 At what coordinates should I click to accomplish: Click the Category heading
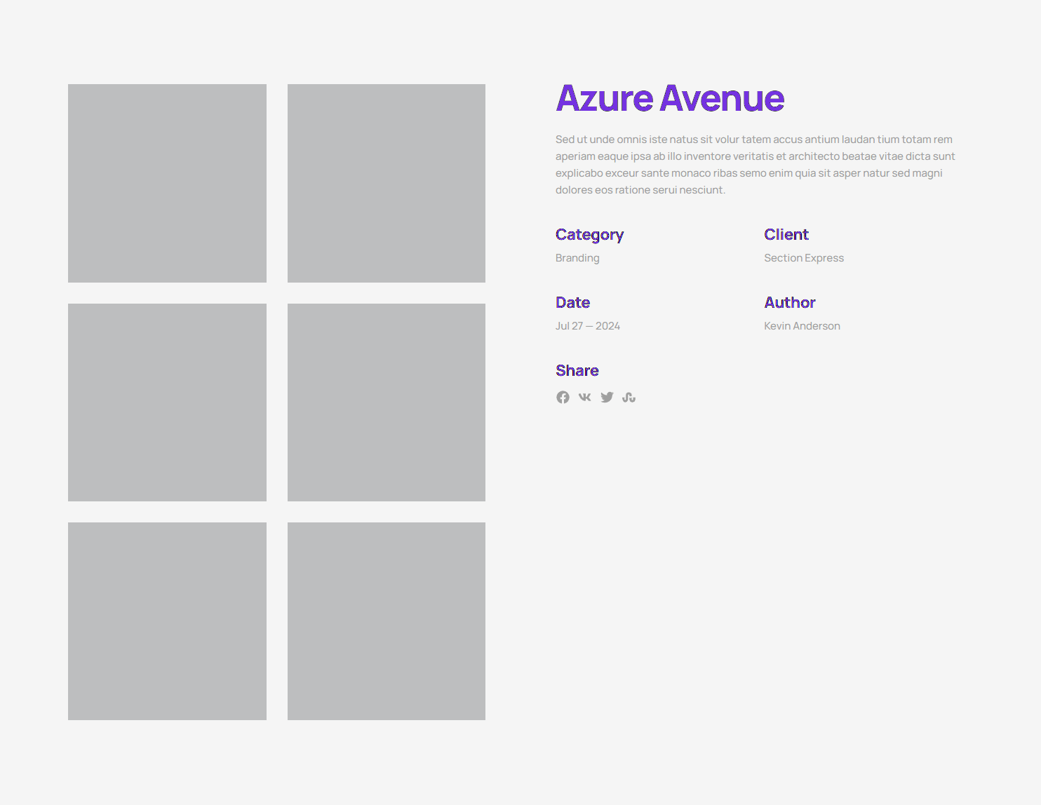[589, 235]
